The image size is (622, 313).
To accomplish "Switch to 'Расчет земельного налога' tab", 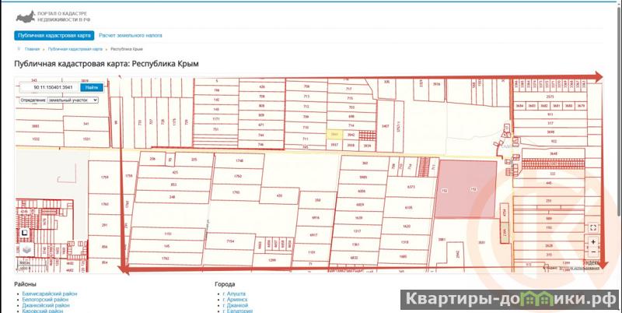I will [x=131, y=36].
